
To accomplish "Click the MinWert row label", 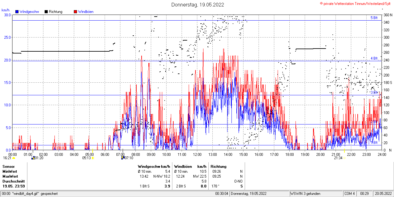I will [10, 171].
